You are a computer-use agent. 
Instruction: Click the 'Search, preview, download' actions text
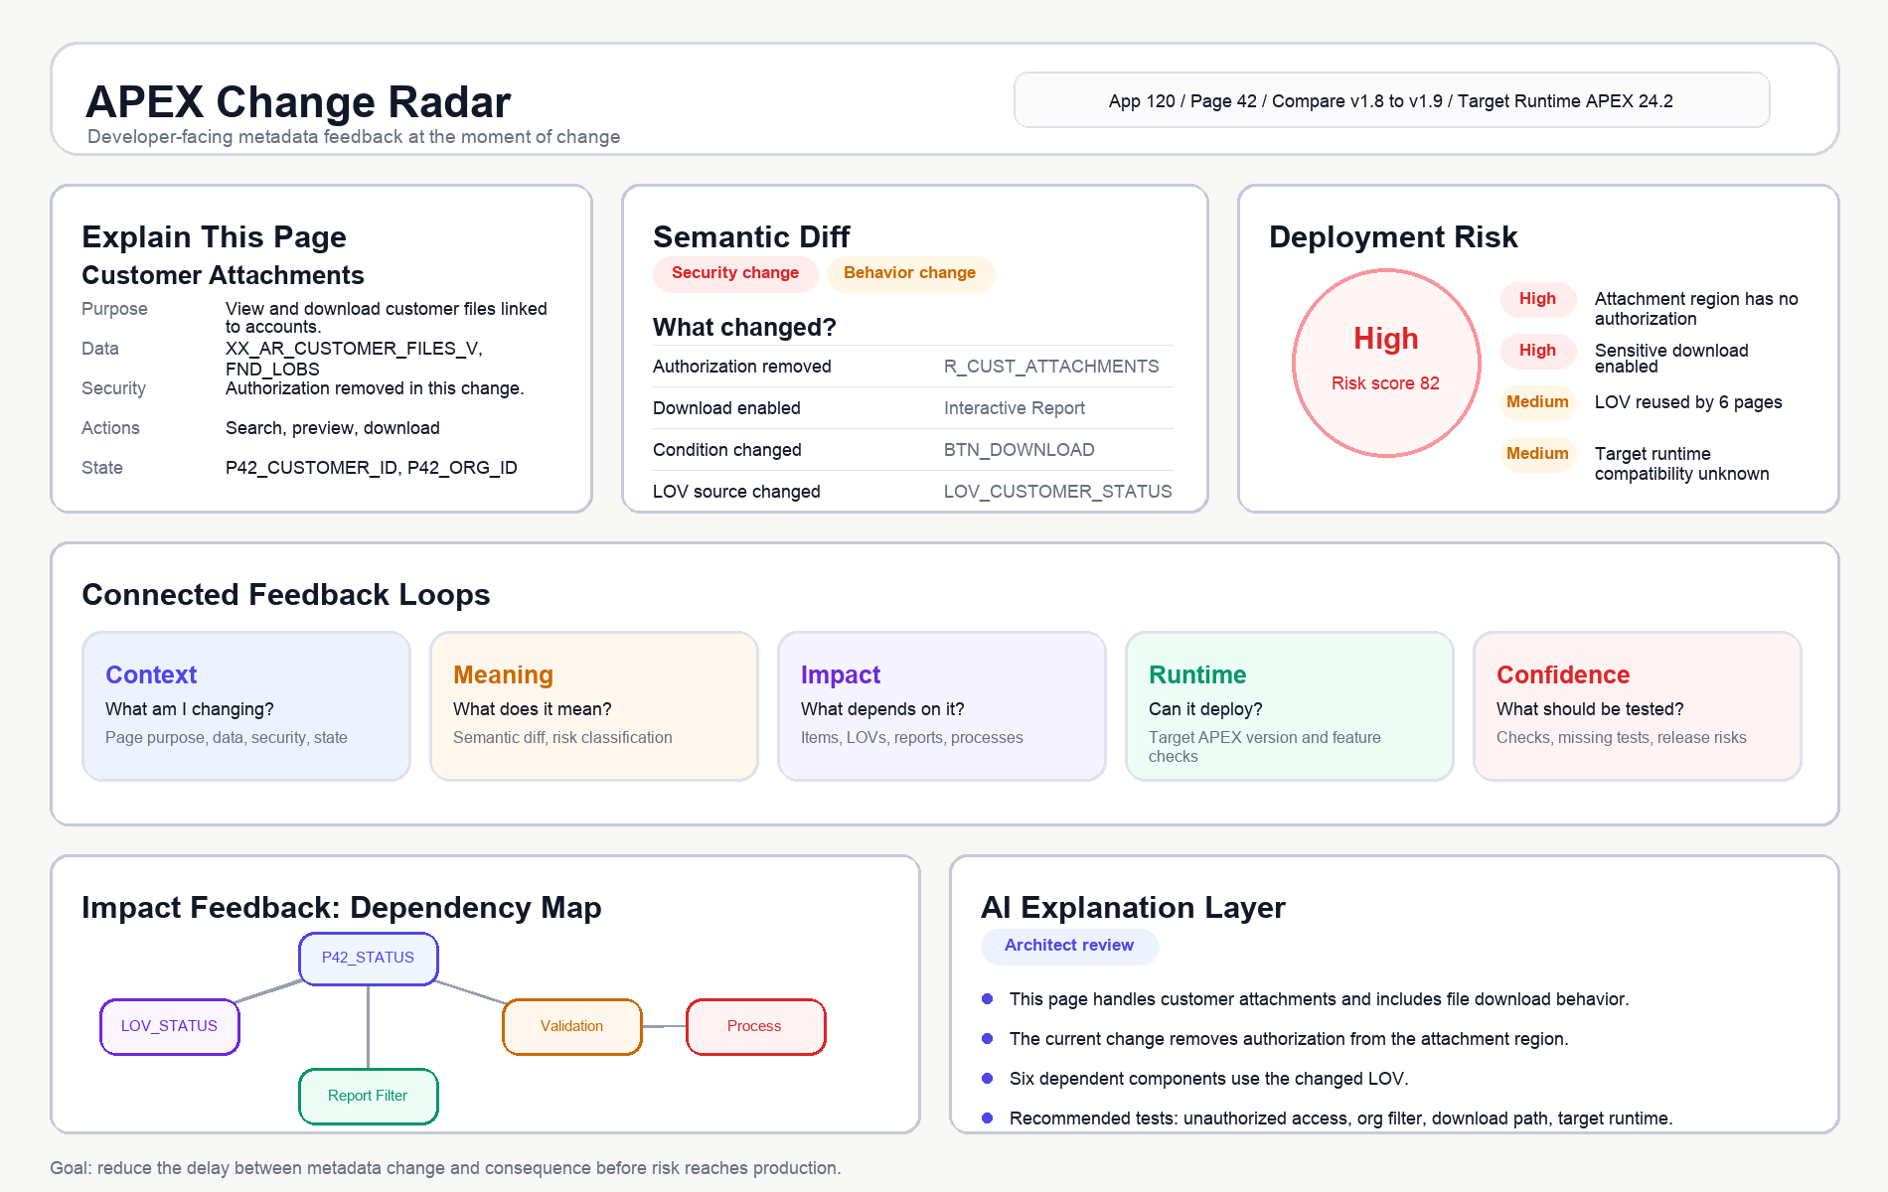[x=333, y=428]
